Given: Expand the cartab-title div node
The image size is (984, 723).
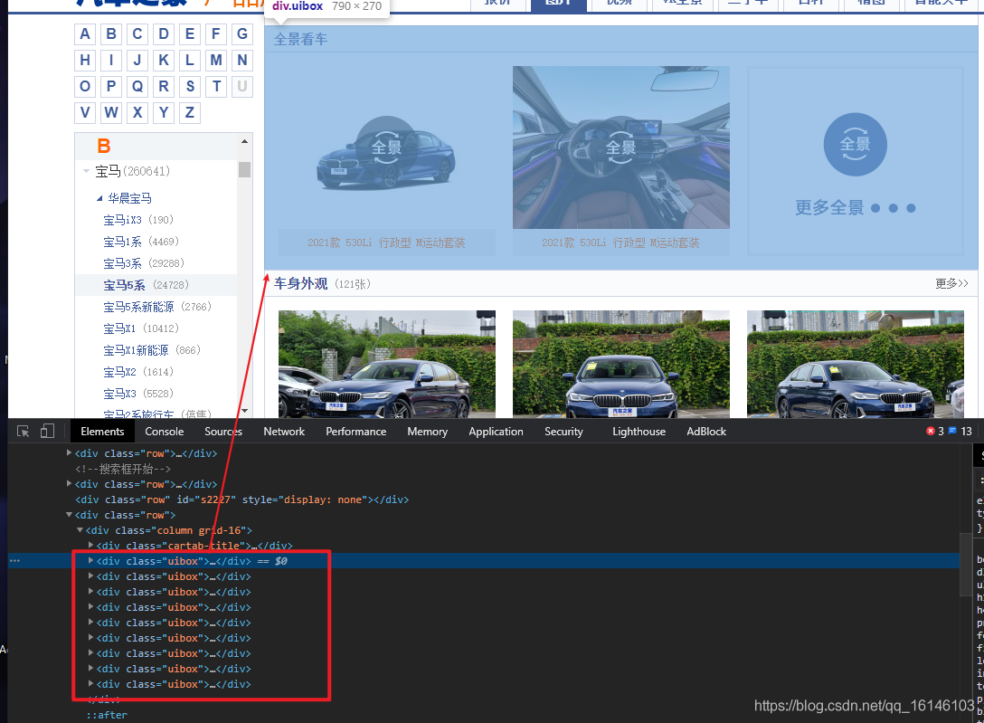Looking at the screenshot, I should (91, 546).
